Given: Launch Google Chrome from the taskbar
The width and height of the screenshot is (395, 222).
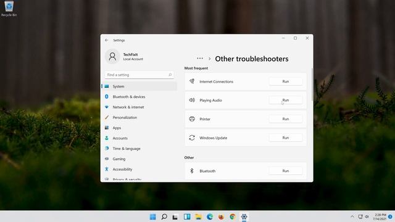Looking at the screenshot, I should [233, 216].
